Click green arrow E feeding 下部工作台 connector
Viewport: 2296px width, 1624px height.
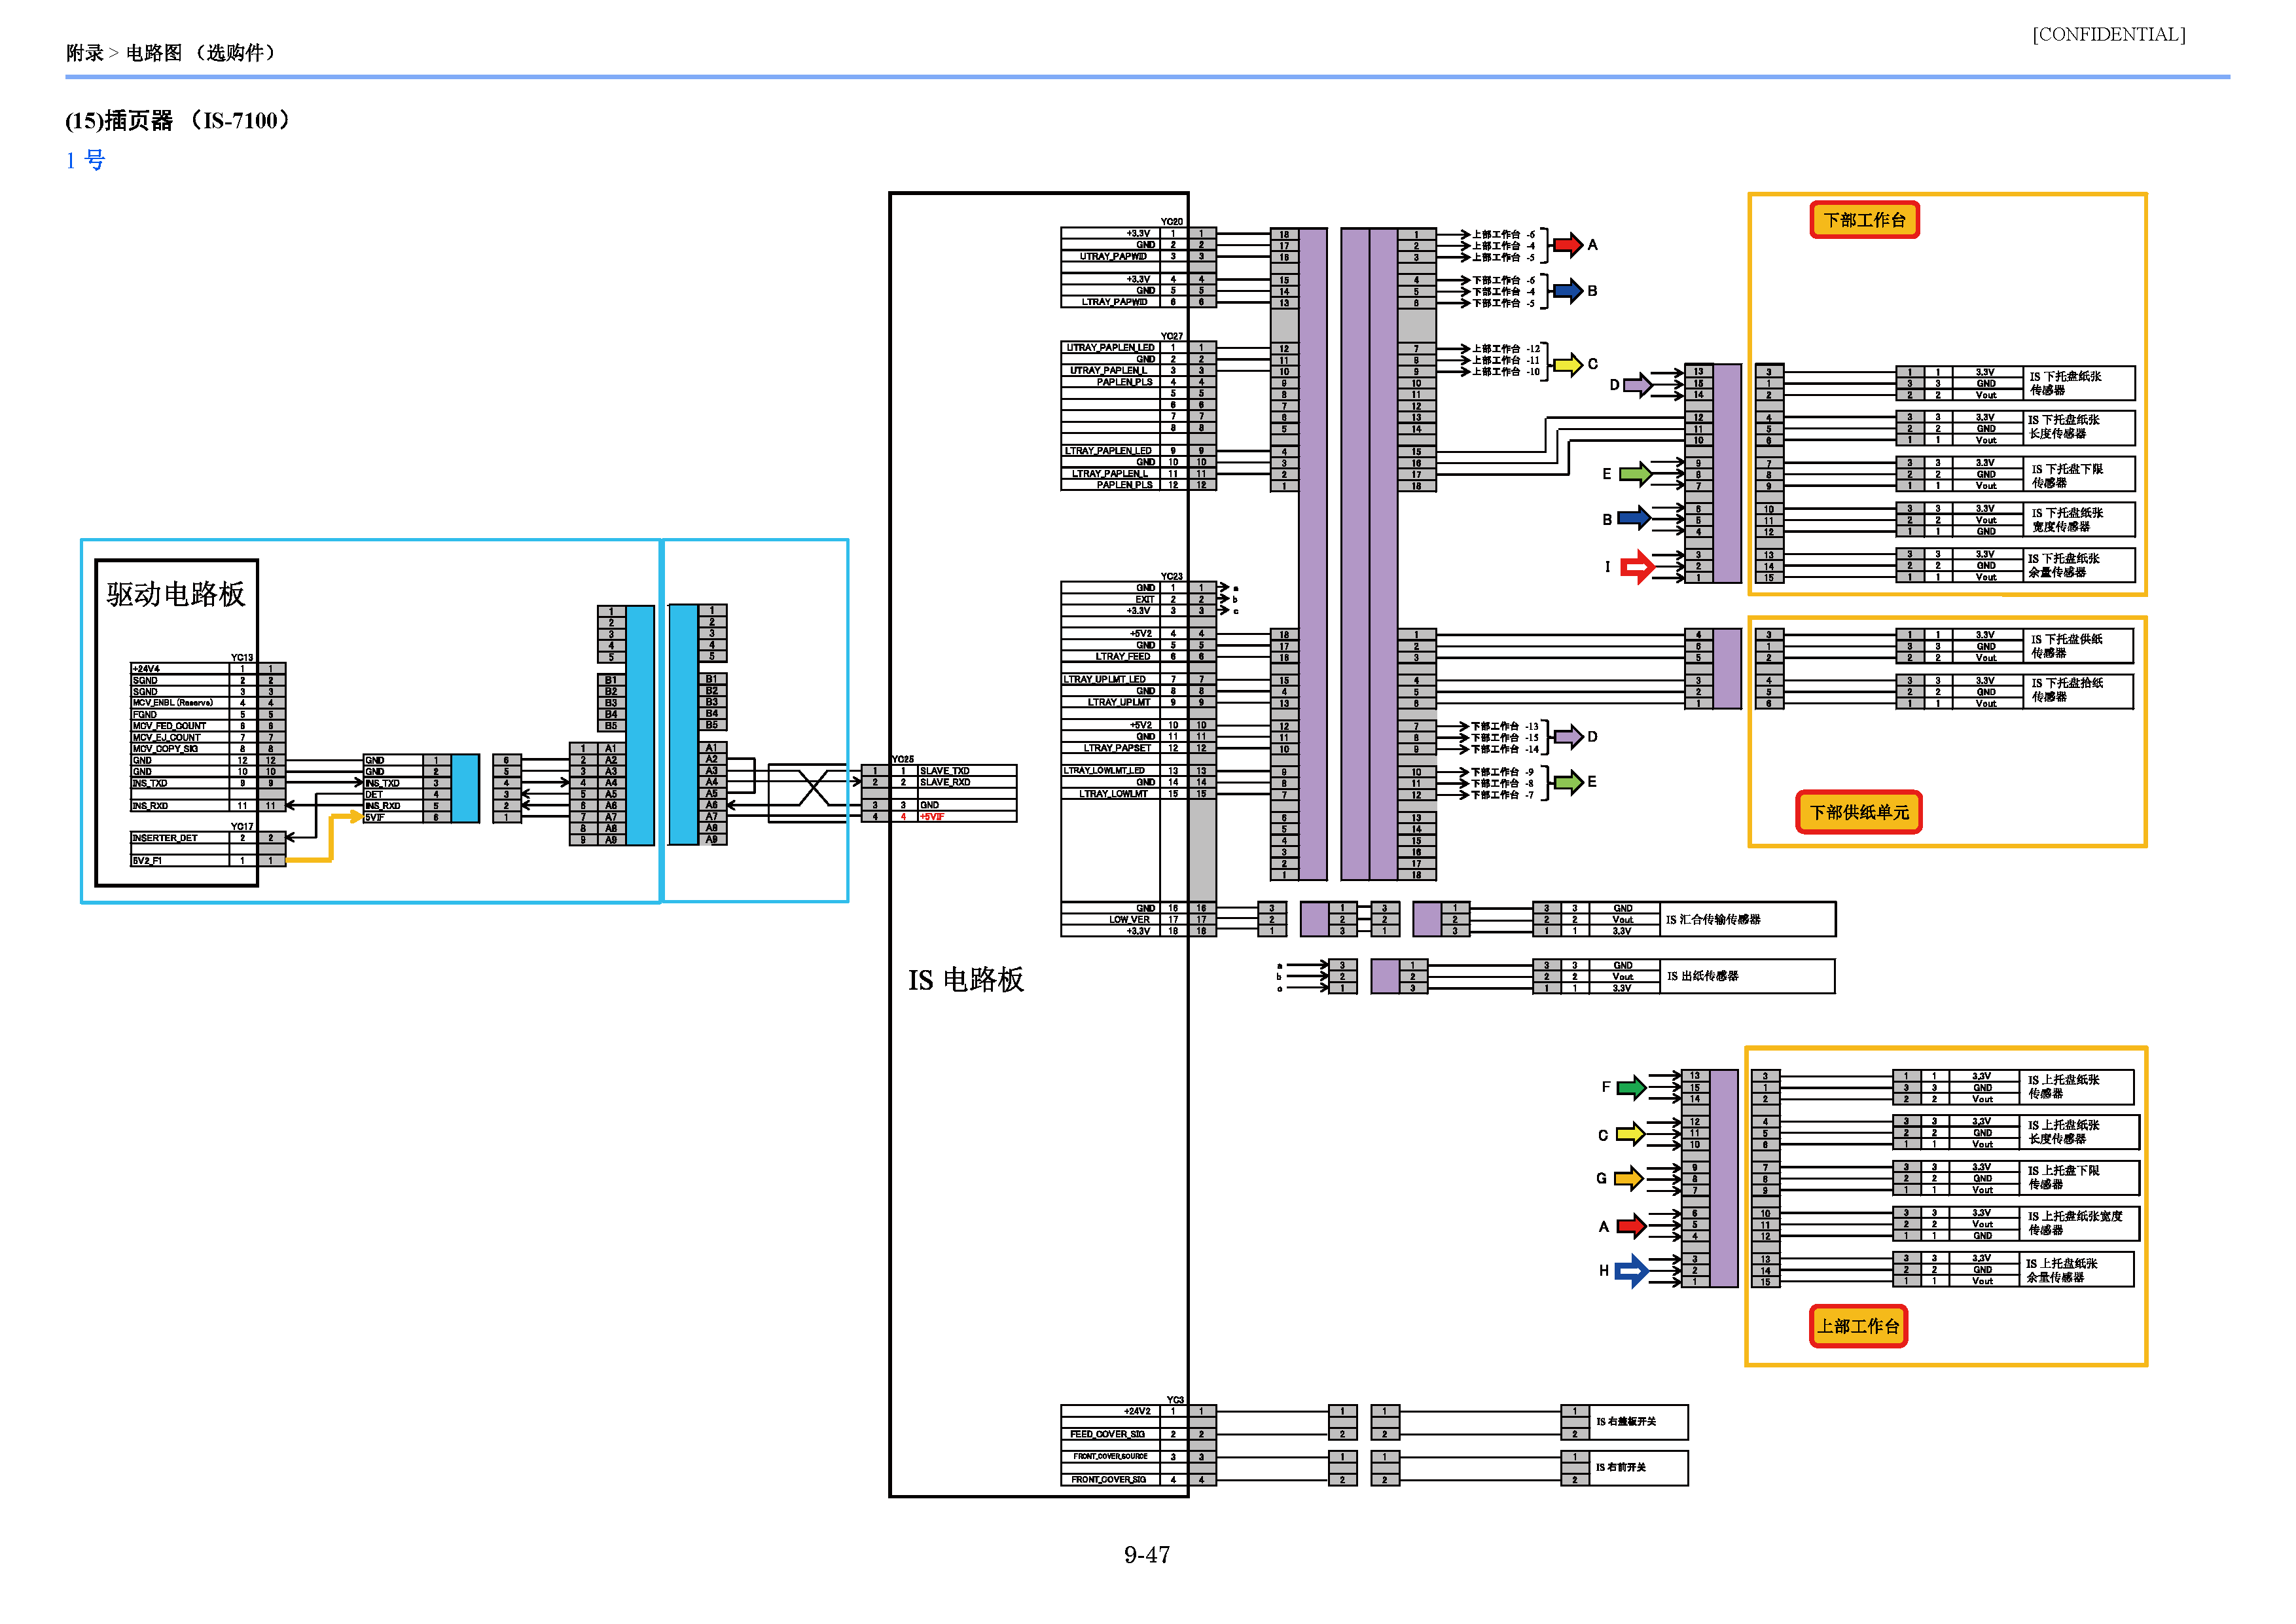click(1636, 474)
